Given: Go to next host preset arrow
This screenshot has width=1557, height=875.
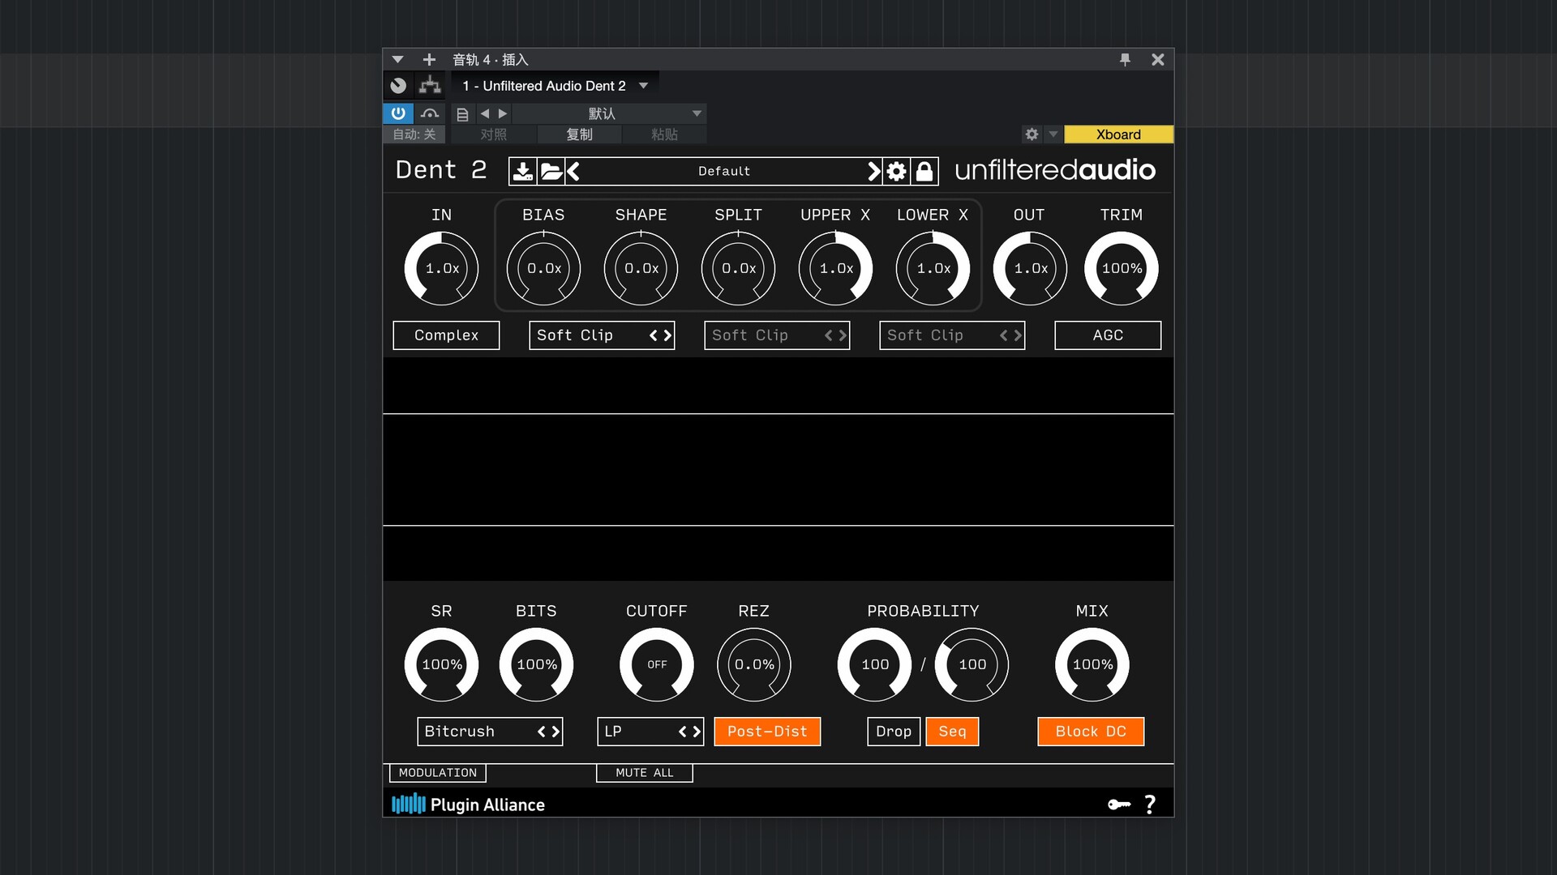Looking at the screenshot, I should click(503, 113).
